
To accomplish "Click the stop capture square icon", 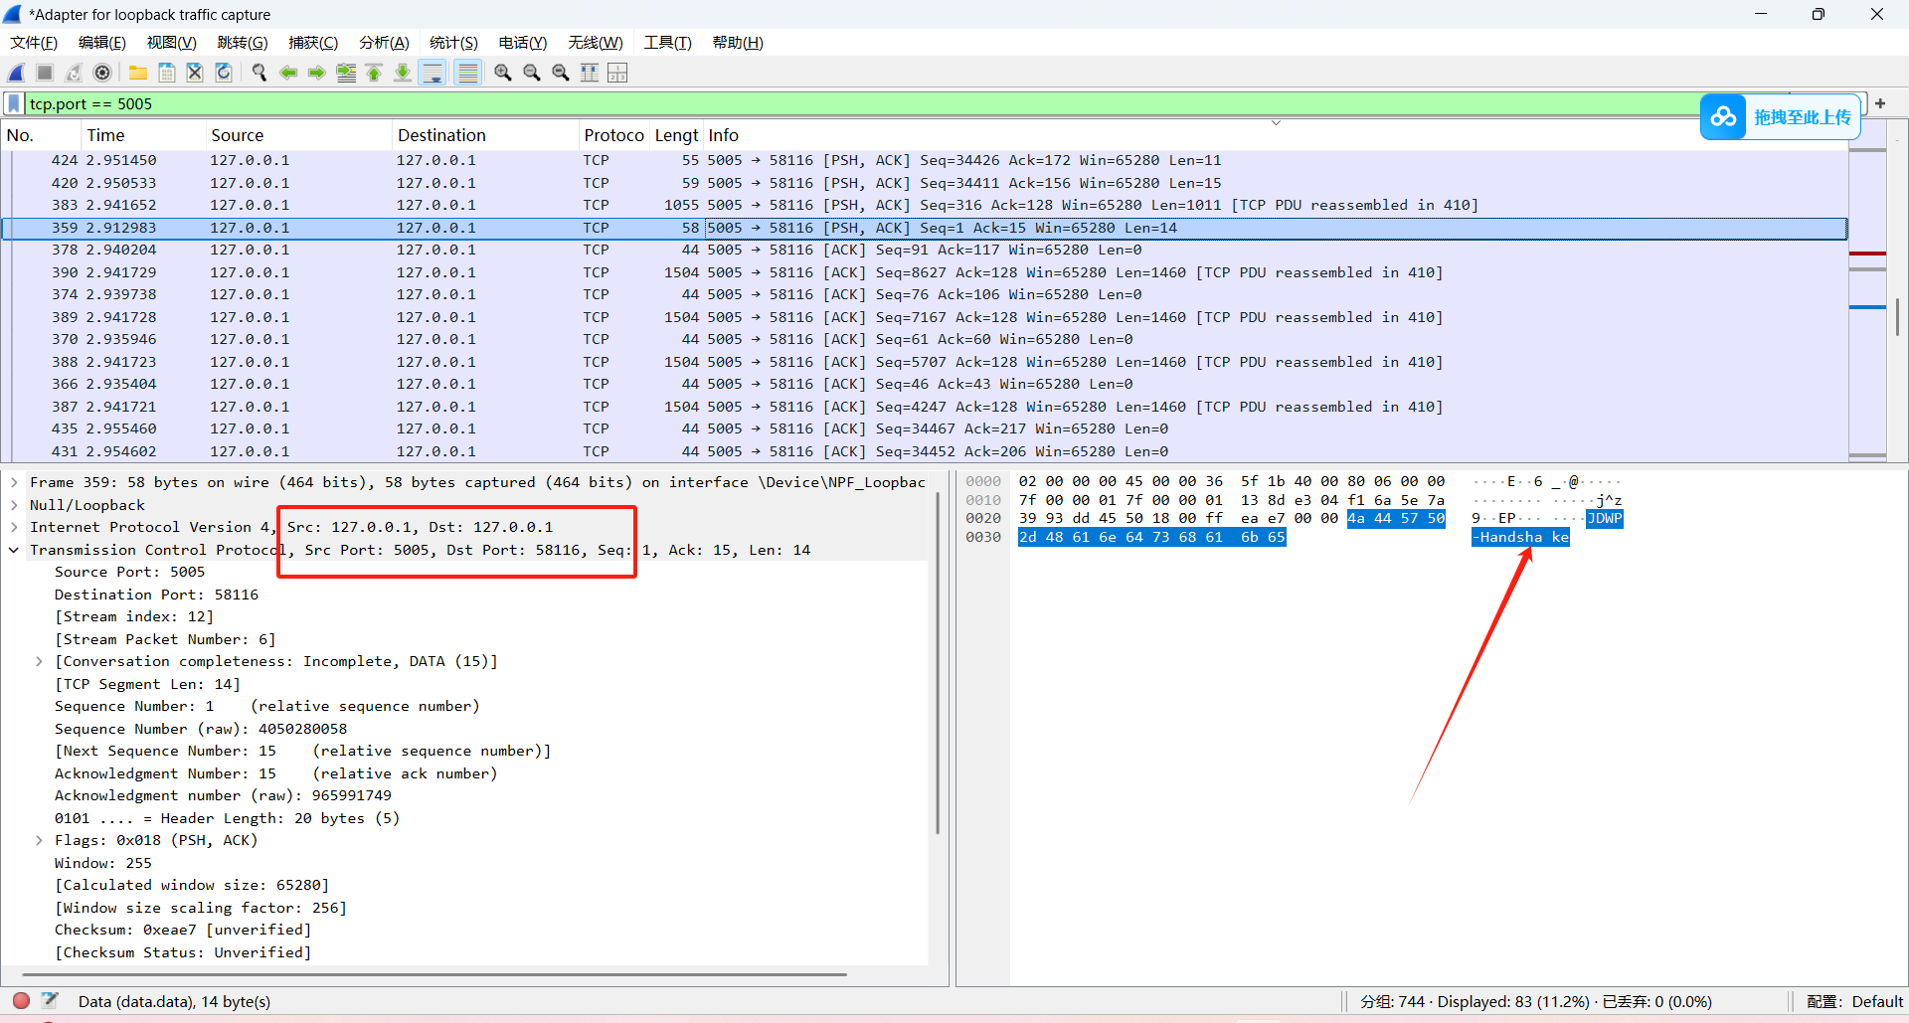I will pos(45,73).
